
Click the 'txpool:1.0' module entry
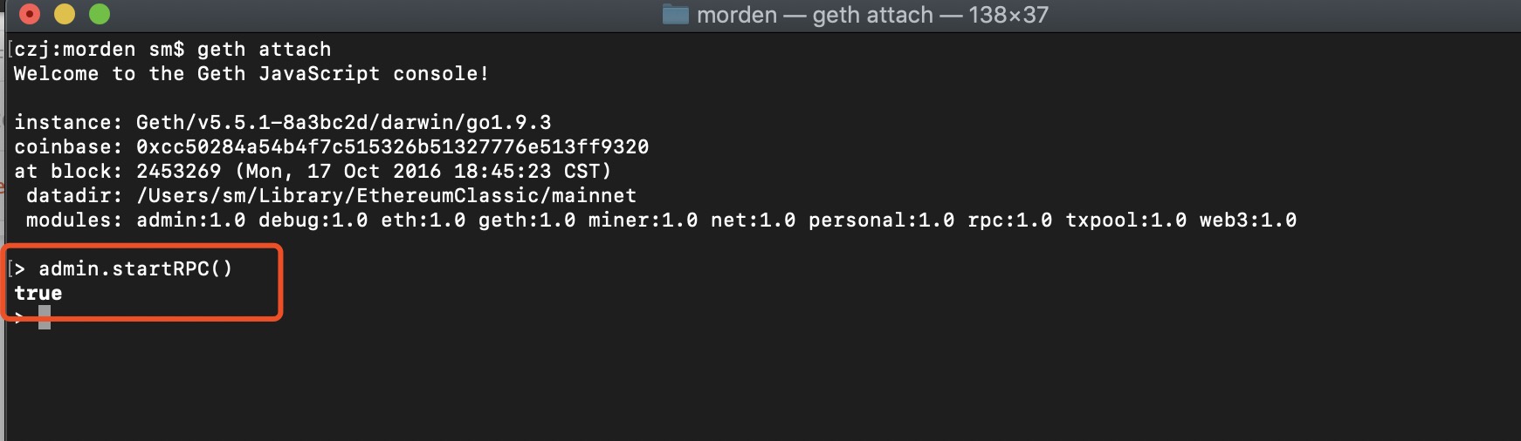click(x=1125, y=220)
